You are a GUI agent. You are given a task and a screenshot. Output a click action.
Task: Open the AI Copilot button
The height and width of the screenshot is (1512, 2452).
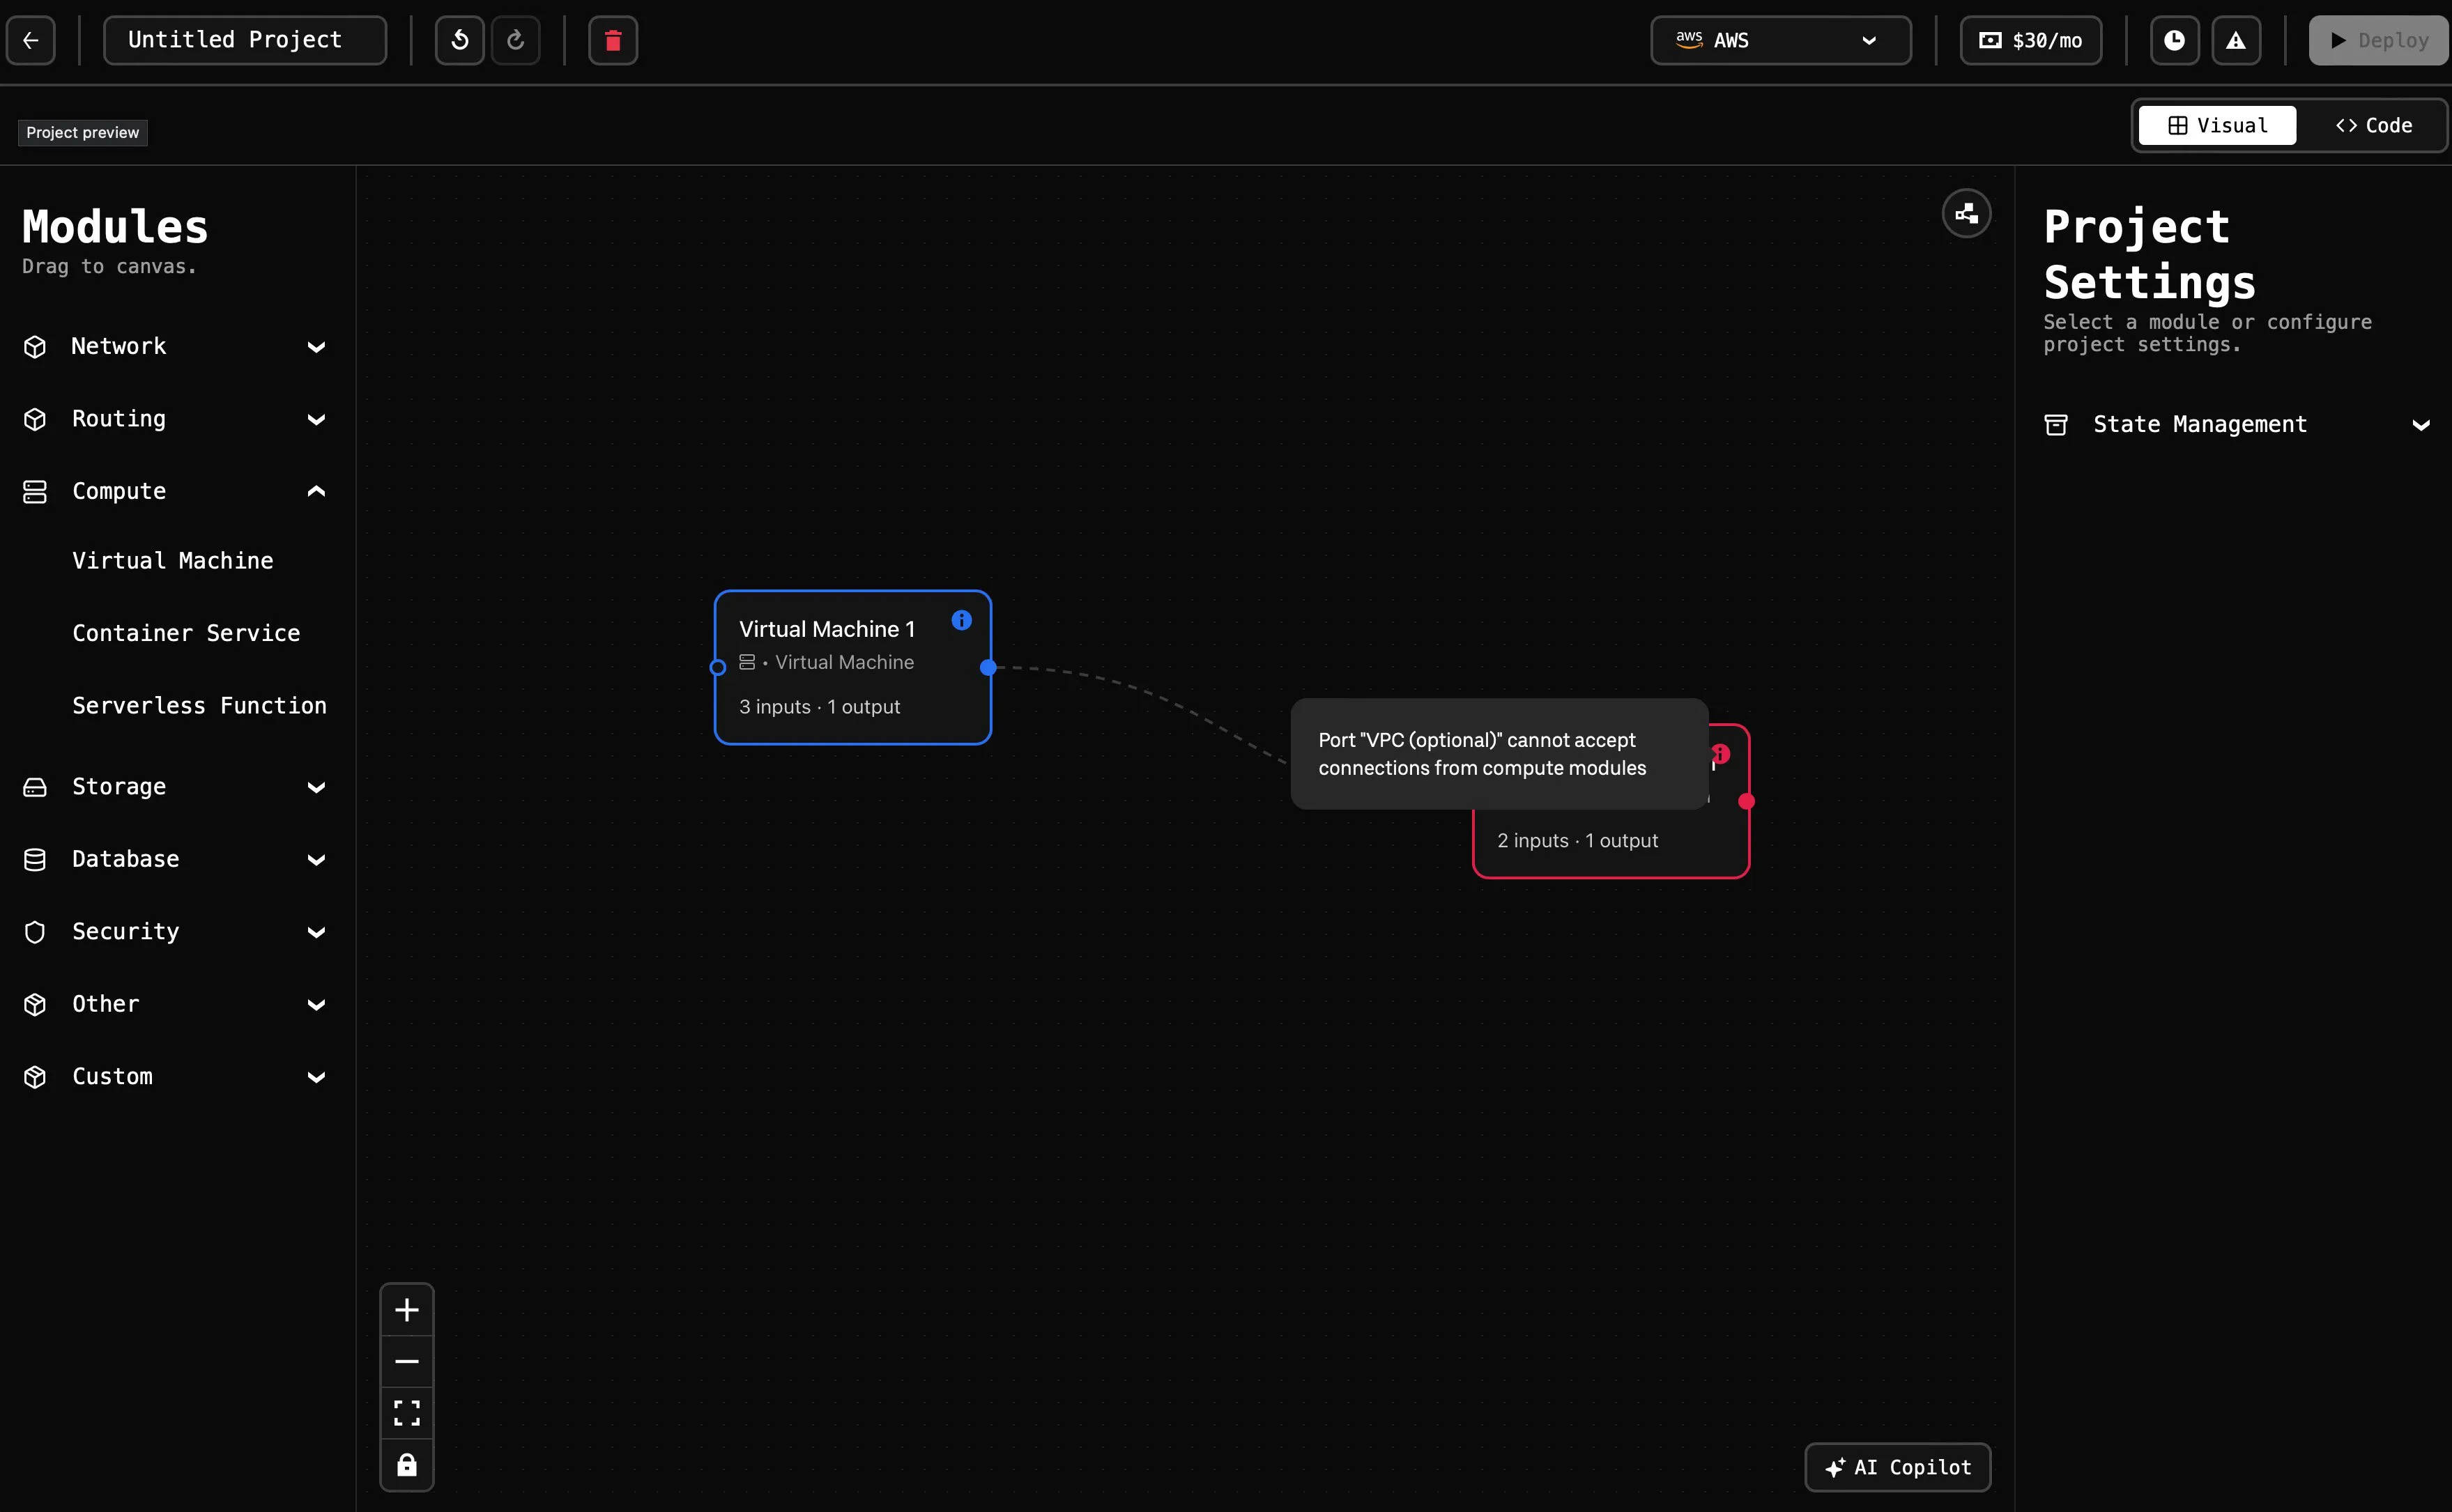1897,1467
